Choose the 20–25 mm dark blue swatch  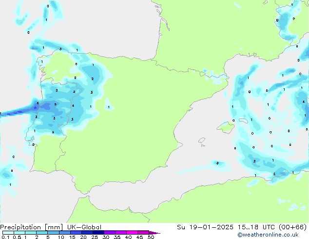coord(87,233)
